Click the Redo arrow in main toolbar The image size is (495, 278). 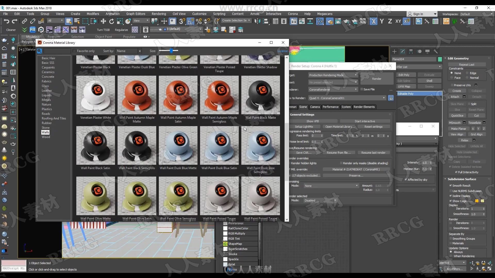[15, 21]
